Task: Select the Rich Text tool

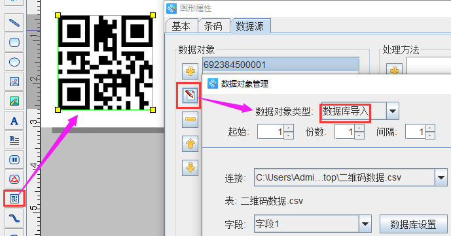Action: tap(14, 140)
